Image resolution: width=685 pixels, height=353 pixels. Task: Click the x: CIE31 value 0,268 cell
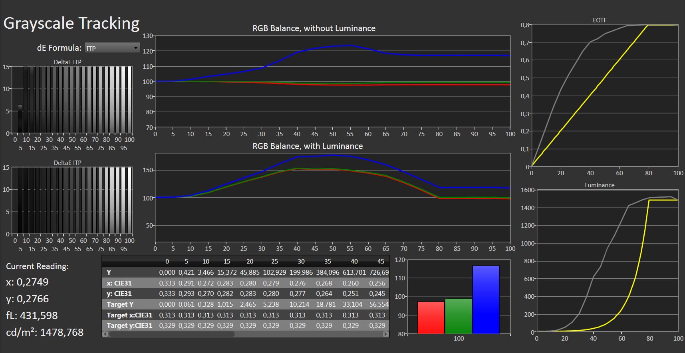click(x=324, y=283)
